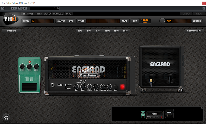Set zoom to 50%
The image size is (206, 124).
89,31
